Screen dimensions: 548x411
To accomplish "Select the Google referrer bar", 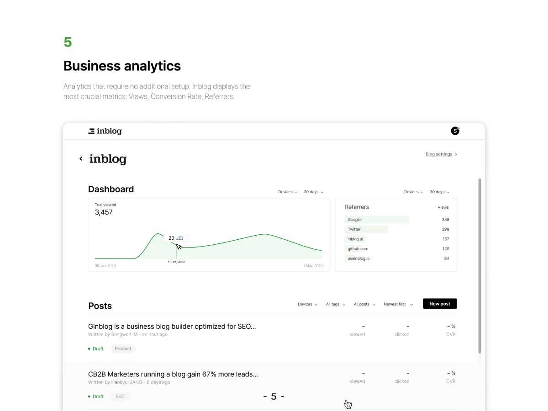I will click(x=377, y=220).
